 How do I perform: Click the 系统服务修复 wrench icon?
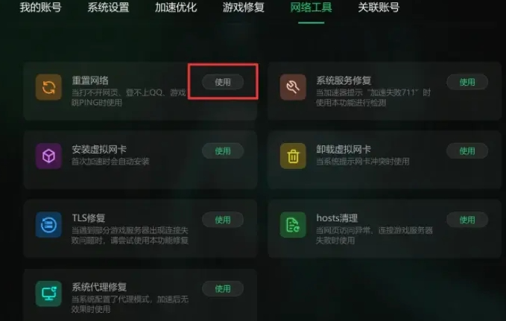coord(293,87)
